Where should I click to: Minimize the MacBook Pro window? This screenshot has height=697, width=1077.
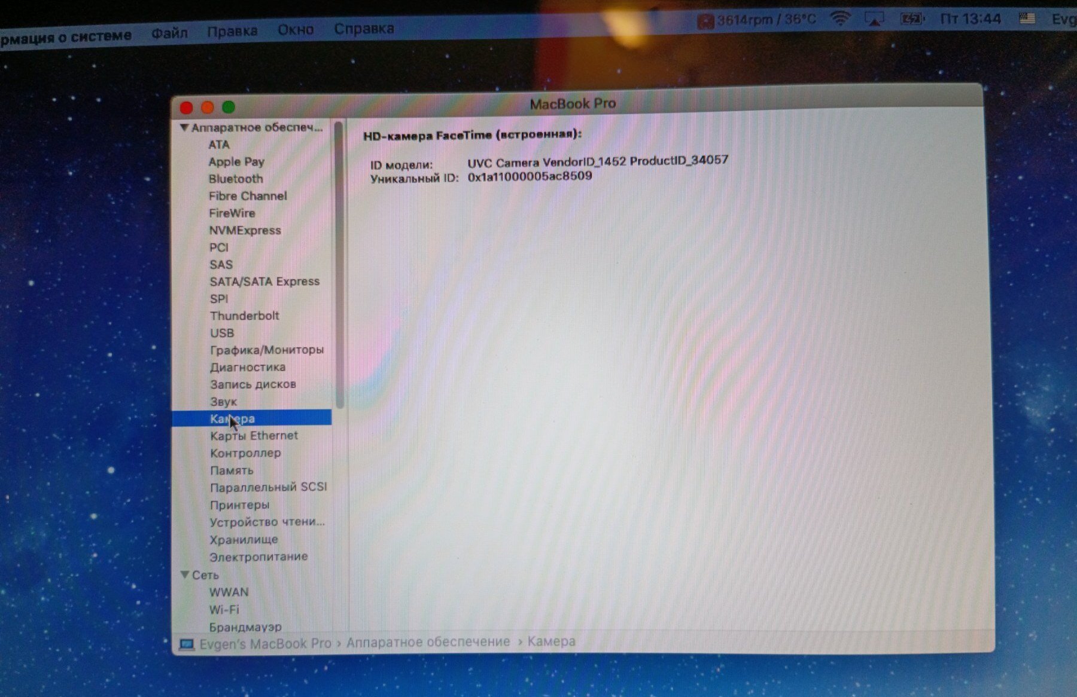pyautogui.click(x=208, y=108)
